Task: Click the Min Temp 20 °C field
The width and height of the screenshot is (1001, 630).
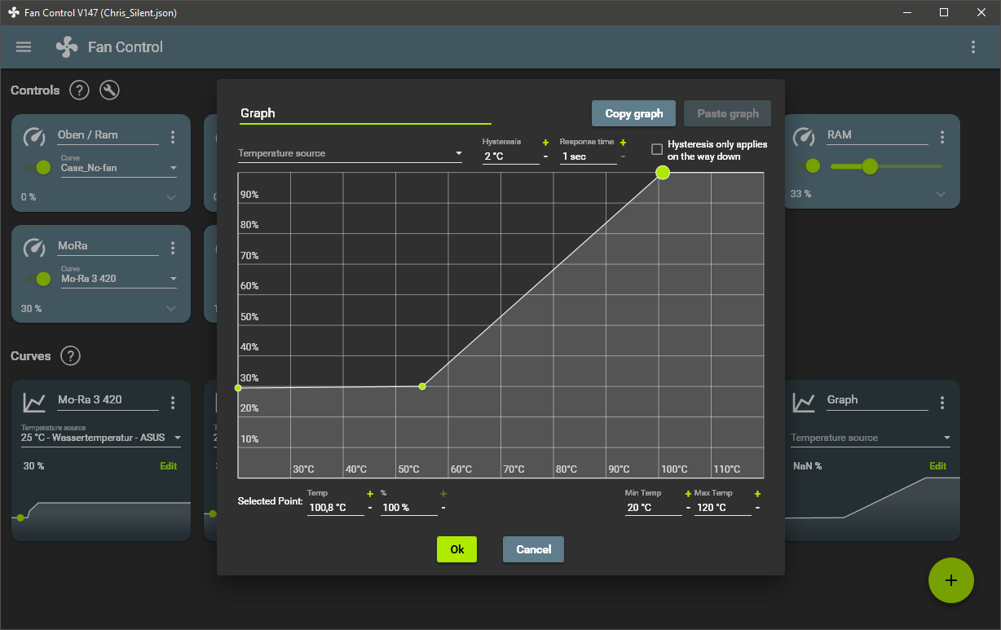Action: coord(653,507)
